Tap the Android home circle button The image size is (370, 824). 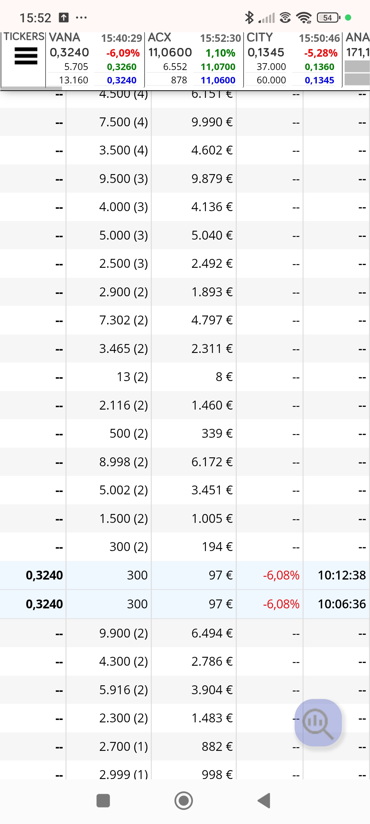click(184, 801)
